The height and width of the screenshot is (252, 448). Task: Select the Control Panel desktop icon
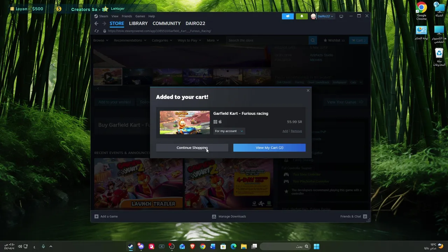point(421,33)
